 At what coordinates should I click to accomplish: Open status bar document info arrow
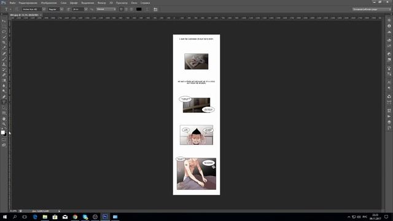[x=59, y=211]
